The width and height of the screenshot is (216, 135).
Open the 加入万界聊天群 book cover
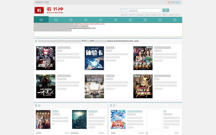coord(118,119)
